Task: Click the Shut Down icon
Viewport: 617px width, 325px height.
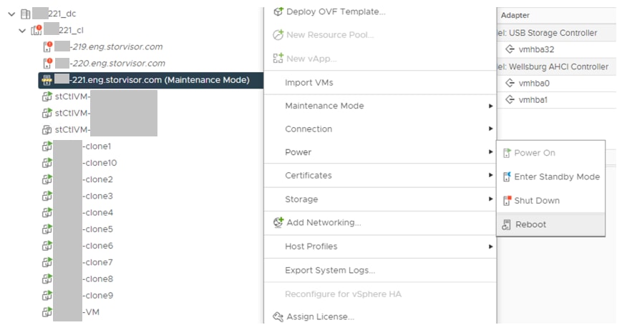Action: (x=507, y=201)
